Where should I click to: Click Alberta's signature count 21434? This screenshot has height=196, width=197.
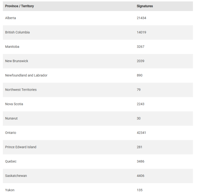point(141,18)
